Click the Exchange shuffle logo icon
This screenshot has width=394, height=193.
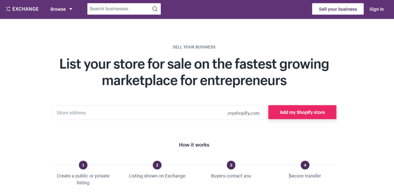click(8, 9)
